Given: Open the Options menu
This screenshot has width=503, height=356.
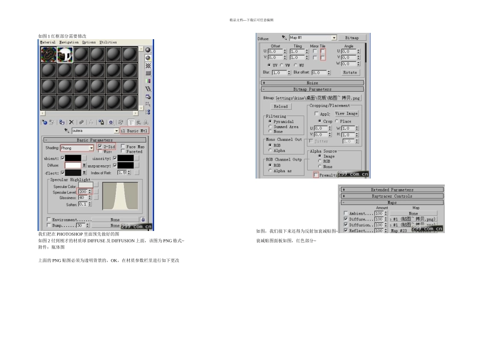Looking at the screenshot, I should (x=89, y=42).
